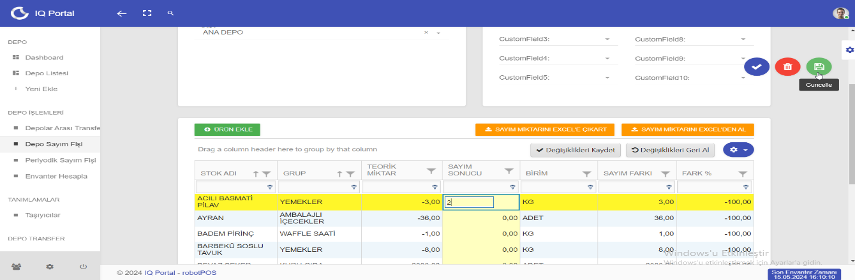Clear ANA DEPO selection with the x

pyautogui.click(x=426, y=33)
